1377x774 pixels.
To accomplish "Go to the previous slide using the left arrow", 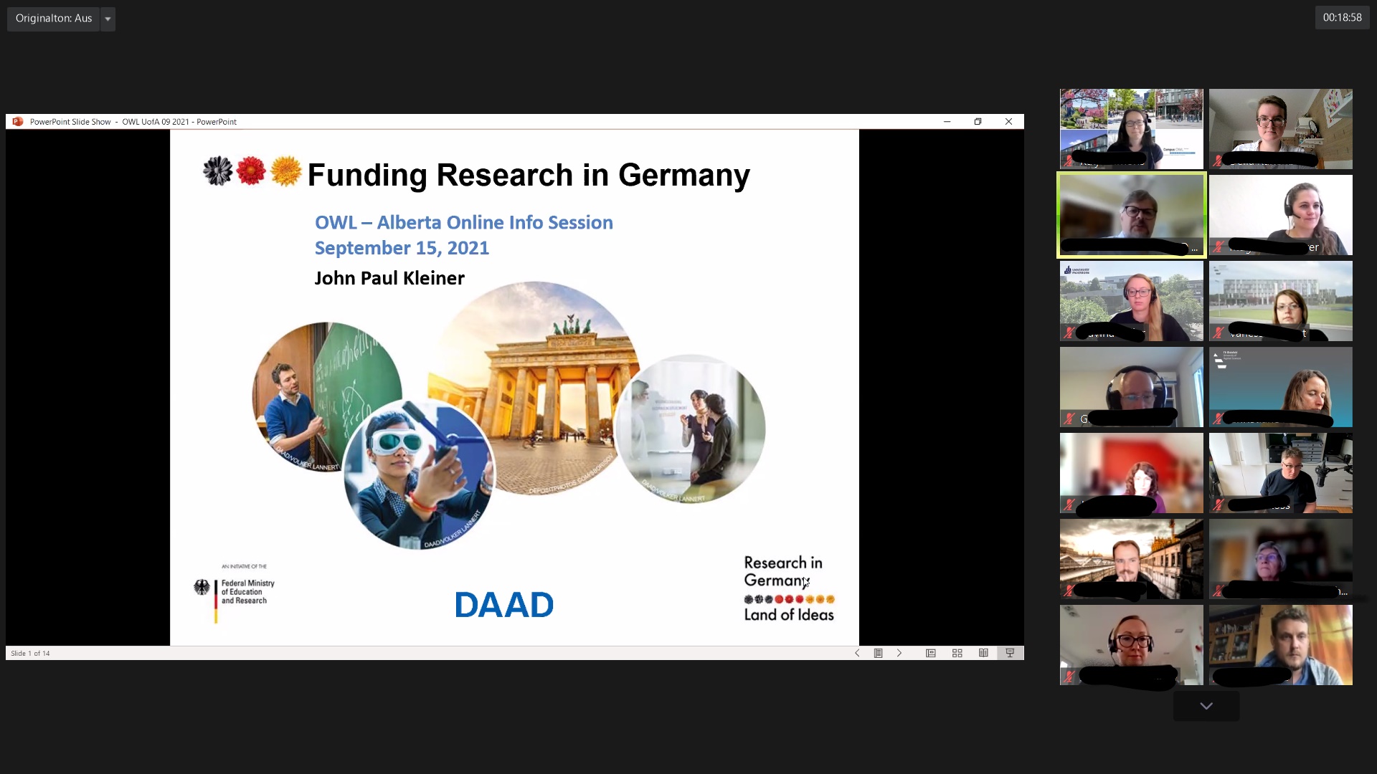I will pos(857,653).
